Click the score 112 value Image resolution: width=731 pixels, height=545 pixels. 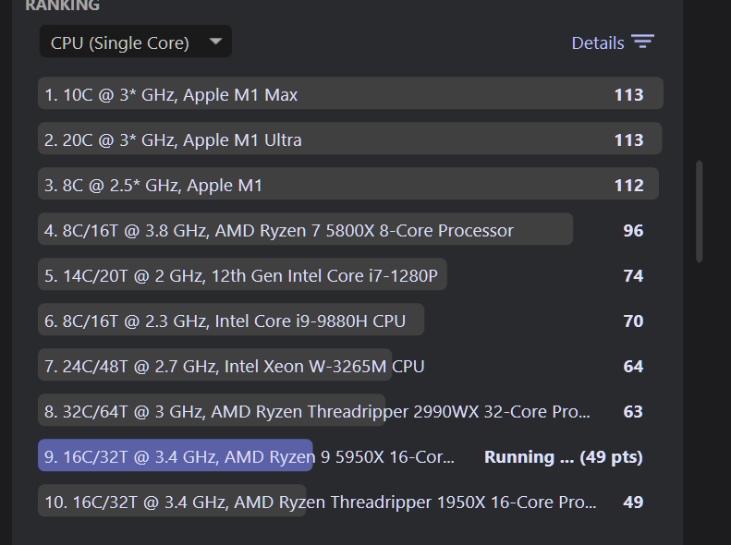click(629, 185)
